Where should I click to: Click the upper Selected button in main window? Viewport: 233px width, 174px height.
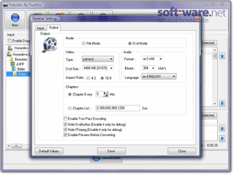tap(209, 43)
